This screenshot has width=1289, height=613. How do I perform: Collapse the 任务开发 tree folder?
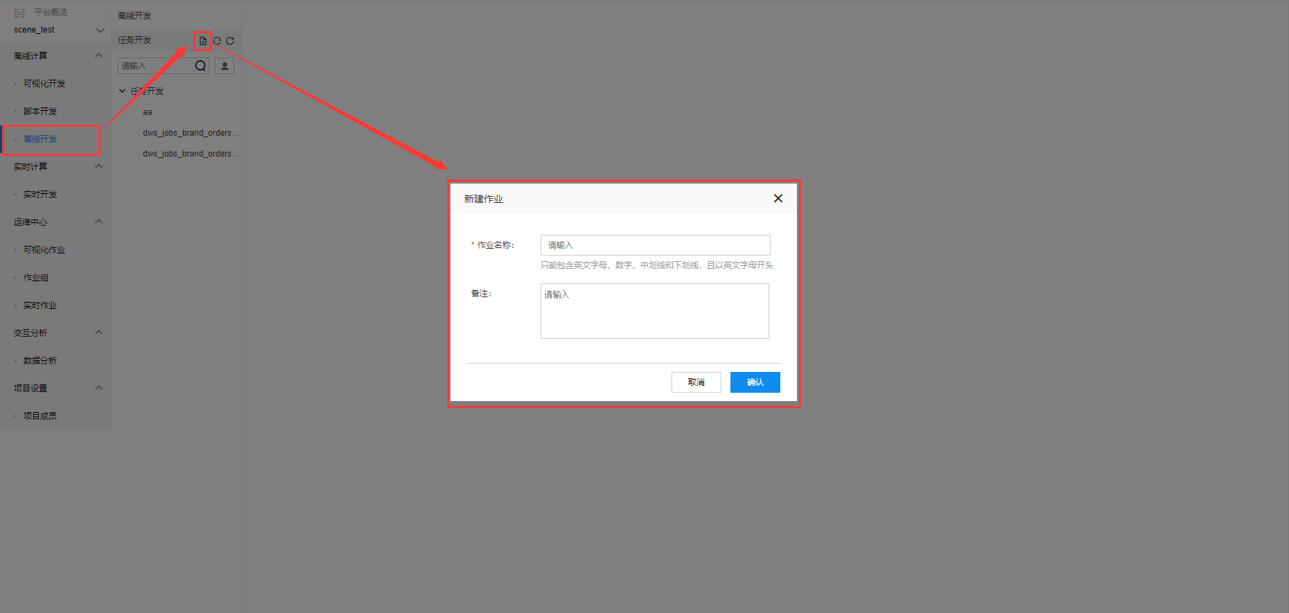click(123, 91)
